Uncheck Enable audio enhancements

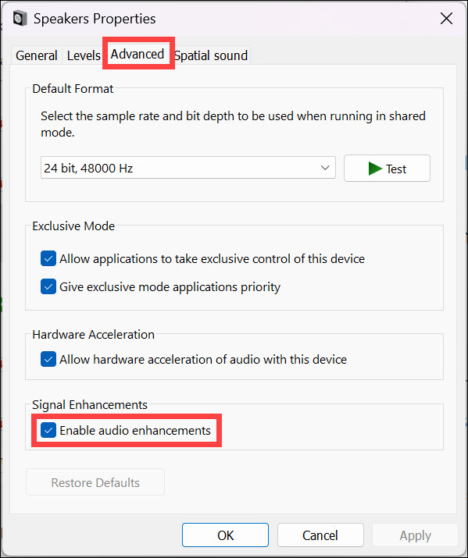48,430
